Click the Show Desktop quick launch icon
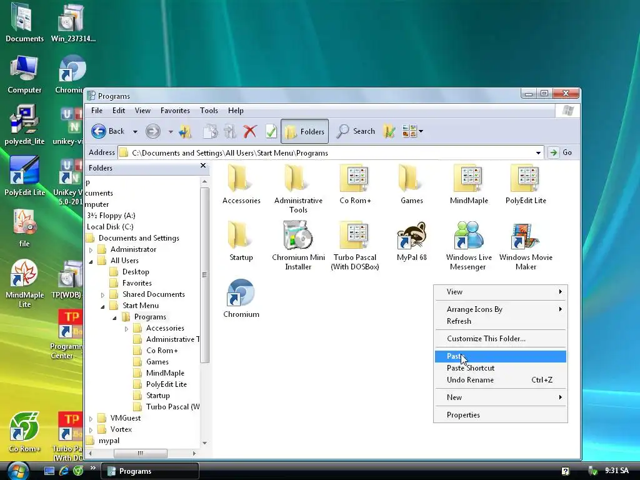 click(x=49, y=471)
